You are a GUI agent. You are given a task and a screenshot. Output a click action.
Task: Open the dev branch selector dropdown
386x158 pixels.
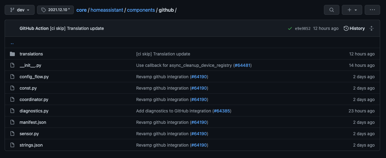tap(19, 10)
